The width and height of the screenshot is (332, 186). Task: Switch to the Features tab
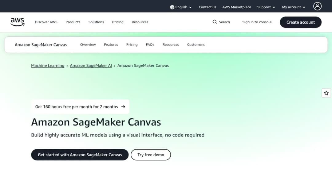pos(111,44)
